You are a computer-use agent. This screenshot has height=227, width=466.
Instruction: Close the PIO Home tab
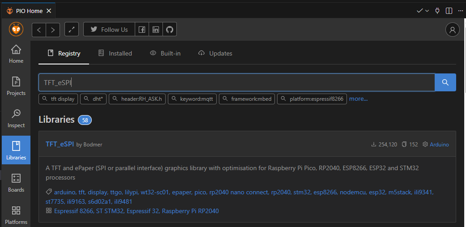[49, 10]
